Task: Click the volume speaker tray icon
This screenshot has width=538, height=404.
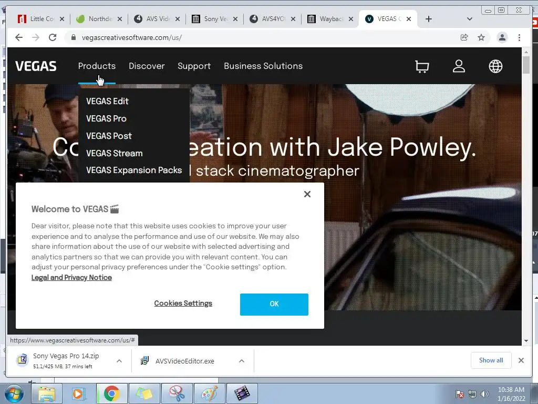Action: (x=485, y=394)
